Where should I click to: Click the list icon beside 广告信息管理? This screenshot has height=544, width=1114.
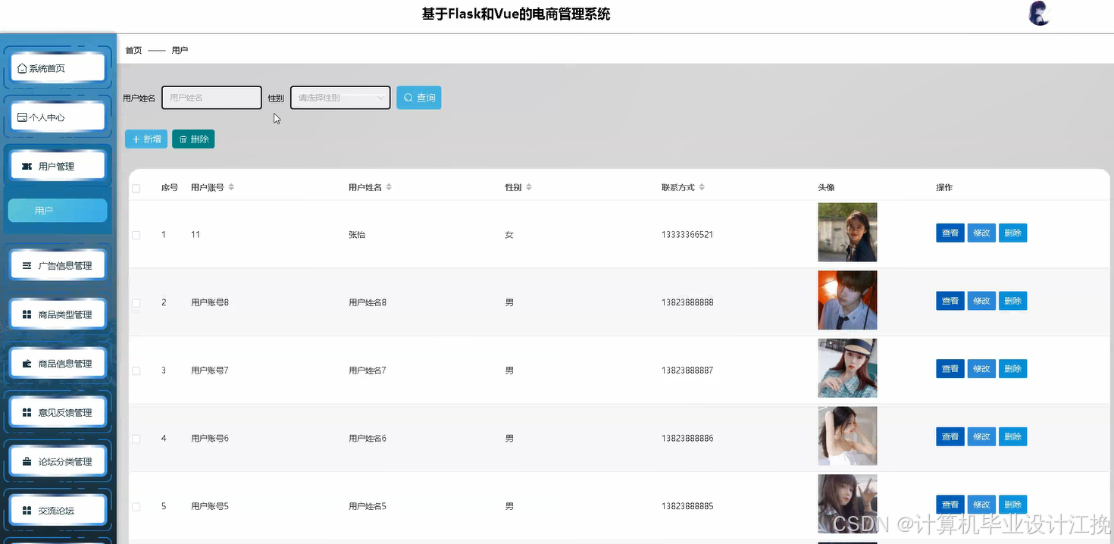[x=27, y=265]
